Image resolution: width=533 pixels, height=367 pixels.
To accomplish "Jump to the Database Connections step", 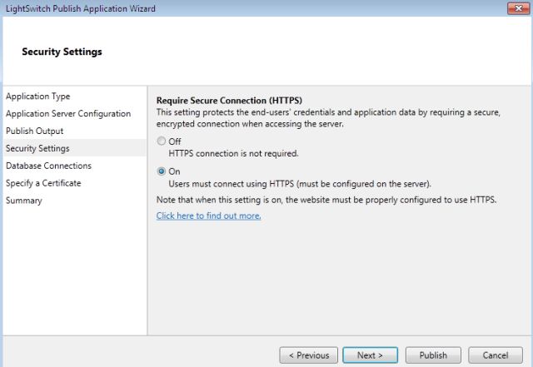I will pyautogui.click(x=48, y=166).
